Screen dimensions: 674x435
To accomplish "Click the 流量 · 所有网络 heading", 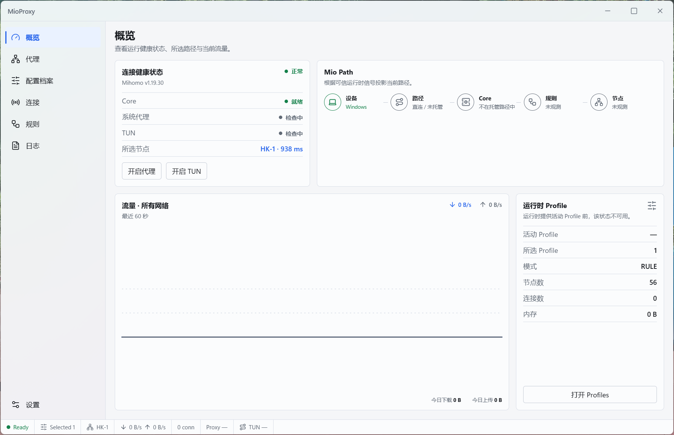I will 145,206.
